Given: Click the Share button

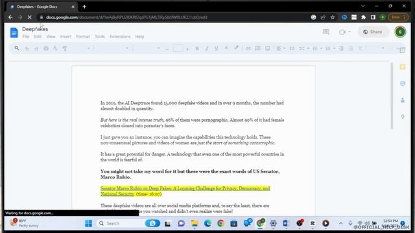Looking at the screenshot, I should click(373, 32).
